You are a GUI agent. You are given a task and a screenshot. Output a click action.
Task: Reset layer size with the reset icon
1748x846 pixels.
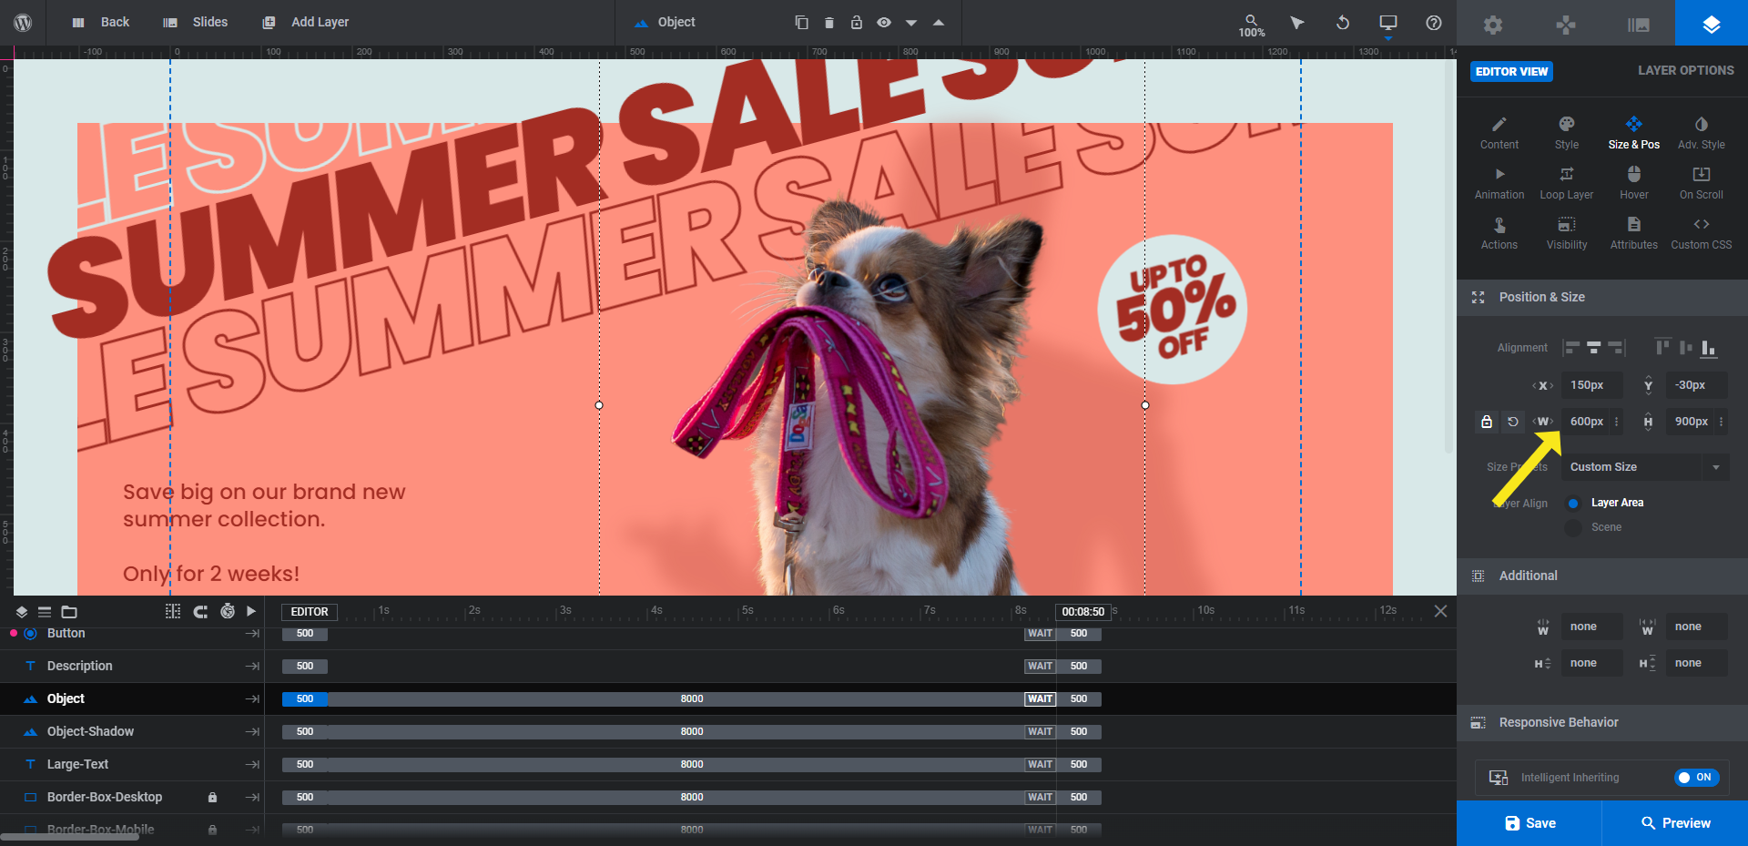click(x=1513, y=422)
